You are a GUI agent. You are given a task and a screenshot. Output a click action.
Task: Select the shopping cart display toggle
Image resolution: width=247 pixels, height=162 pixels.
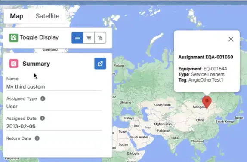89,38
